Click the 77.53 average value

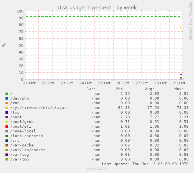coord(153,108)
